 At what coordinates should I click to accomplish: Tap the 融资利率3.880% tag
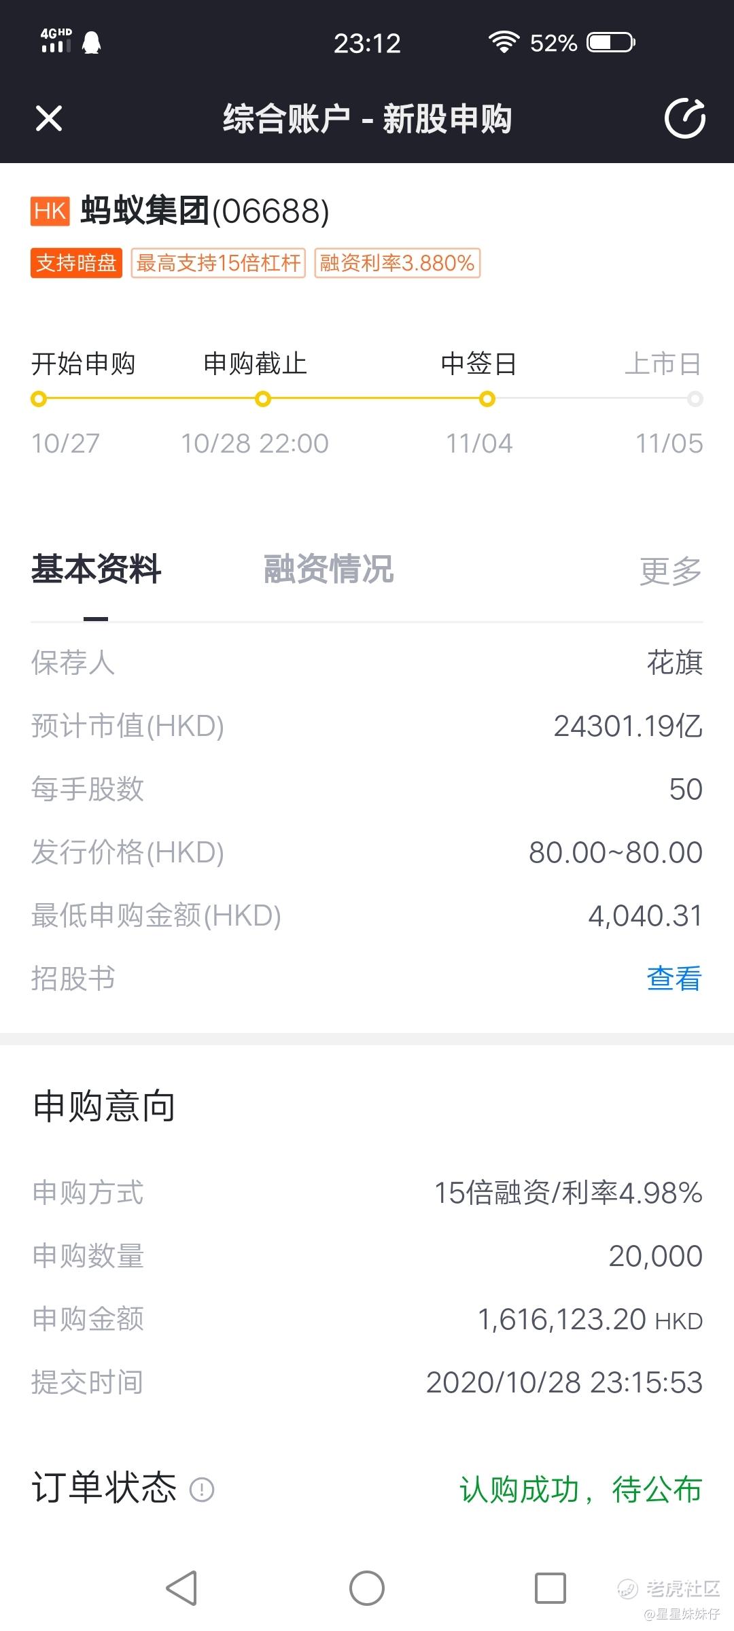tap(398, 263)
